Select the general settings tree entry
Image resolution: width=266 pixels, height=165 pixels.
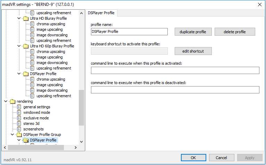(x=37, y=107)
